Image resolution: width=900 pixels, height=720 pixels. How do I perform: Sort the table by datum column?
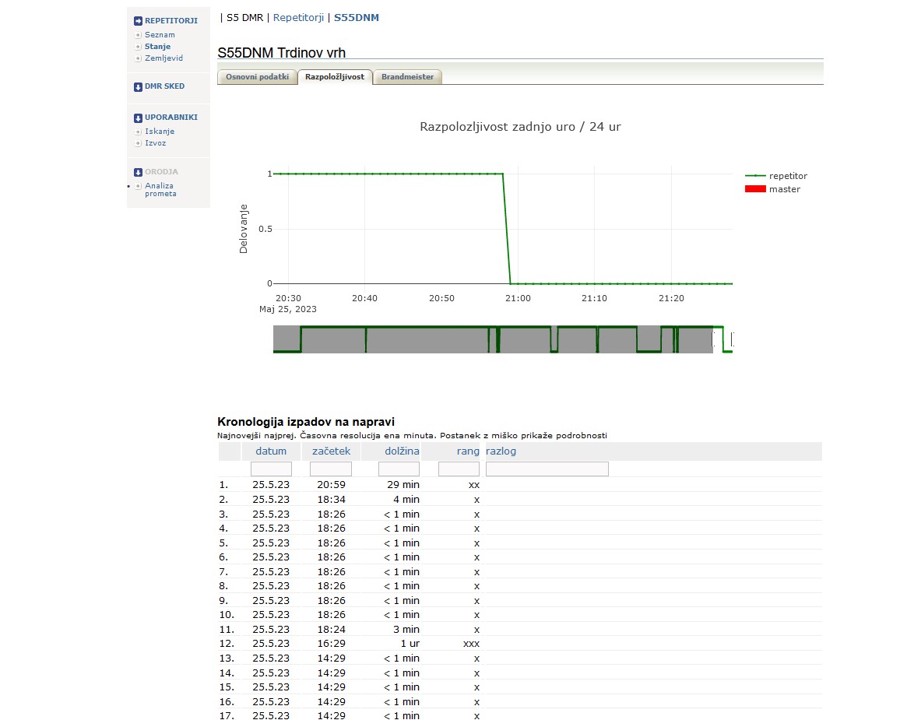[x=271, y=451]
